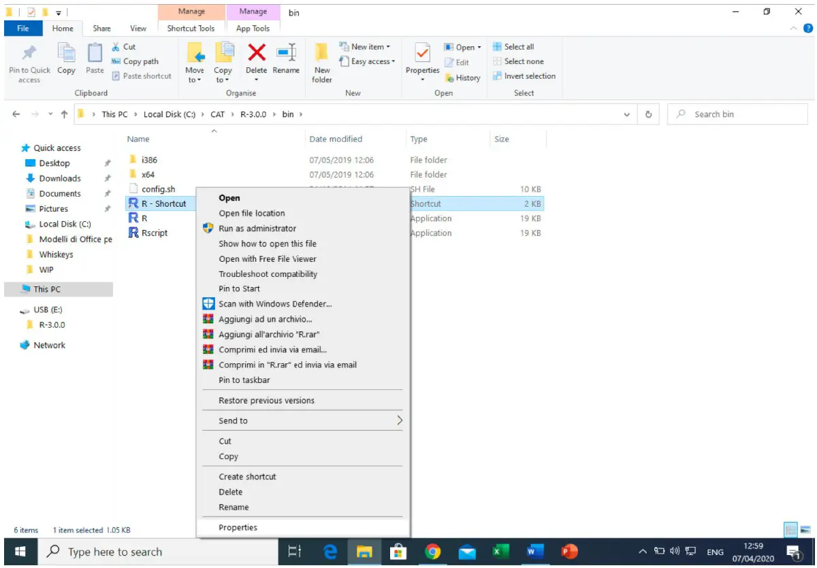Open the New item dropdown
817x568 pixels.
click(366, 46)
